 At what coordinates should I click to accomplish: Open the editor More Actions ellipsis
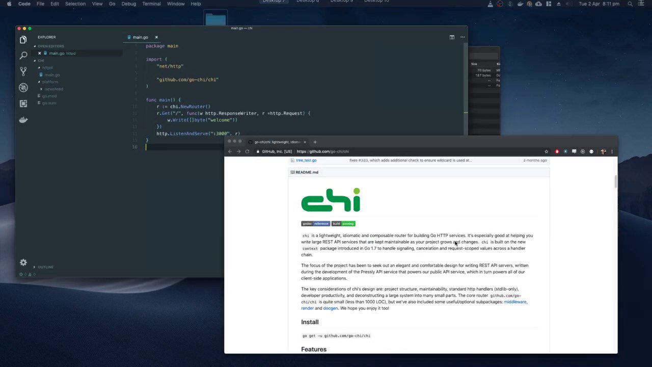pos(463,37)
